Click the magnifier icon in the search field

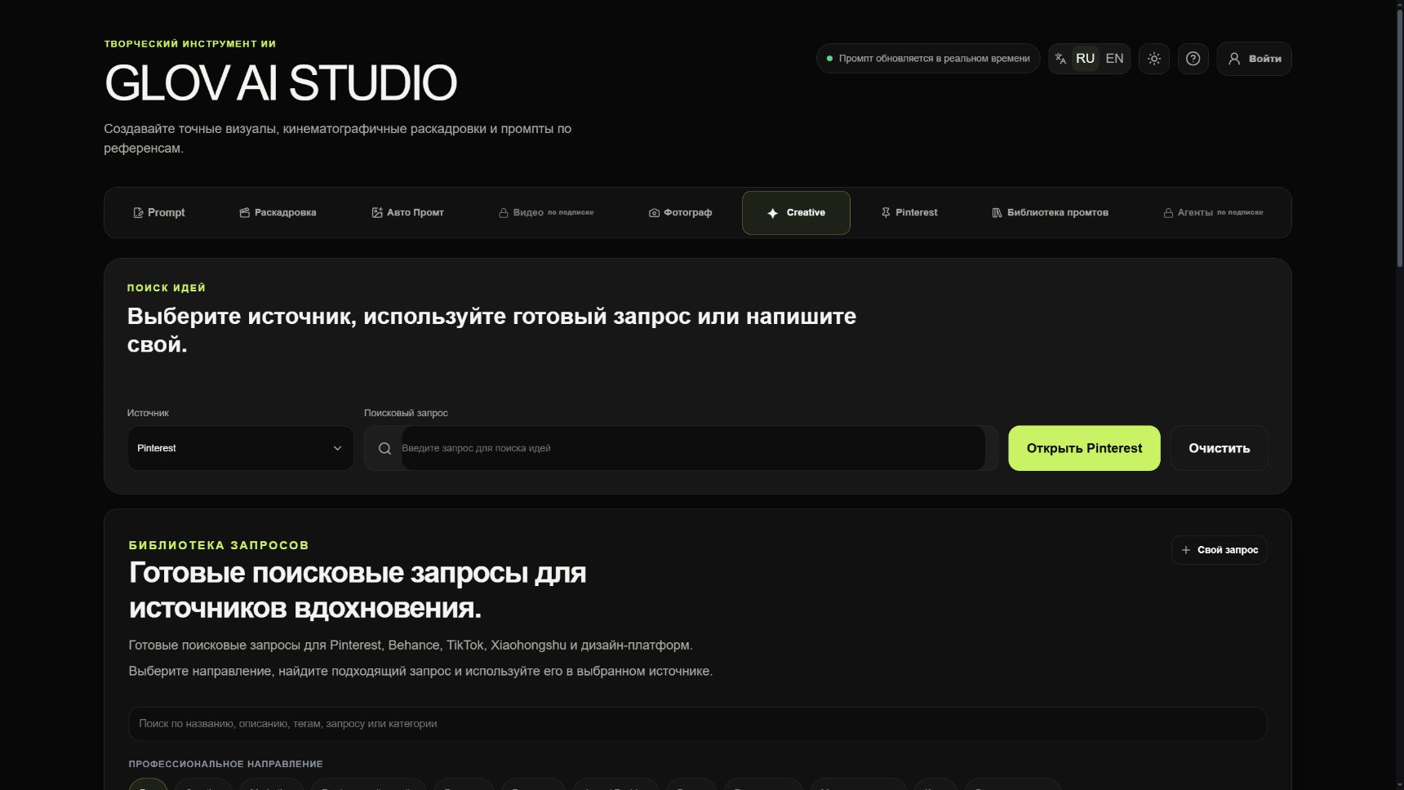coord(384,448)
